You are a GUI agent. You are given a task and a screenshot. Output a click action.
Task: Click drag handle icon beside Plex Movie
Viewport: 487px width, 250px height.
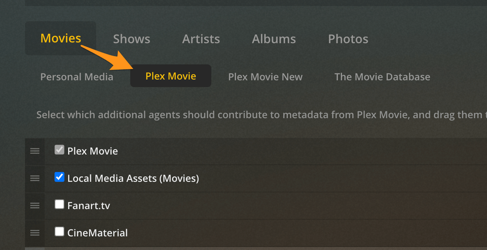pos(35,151)
